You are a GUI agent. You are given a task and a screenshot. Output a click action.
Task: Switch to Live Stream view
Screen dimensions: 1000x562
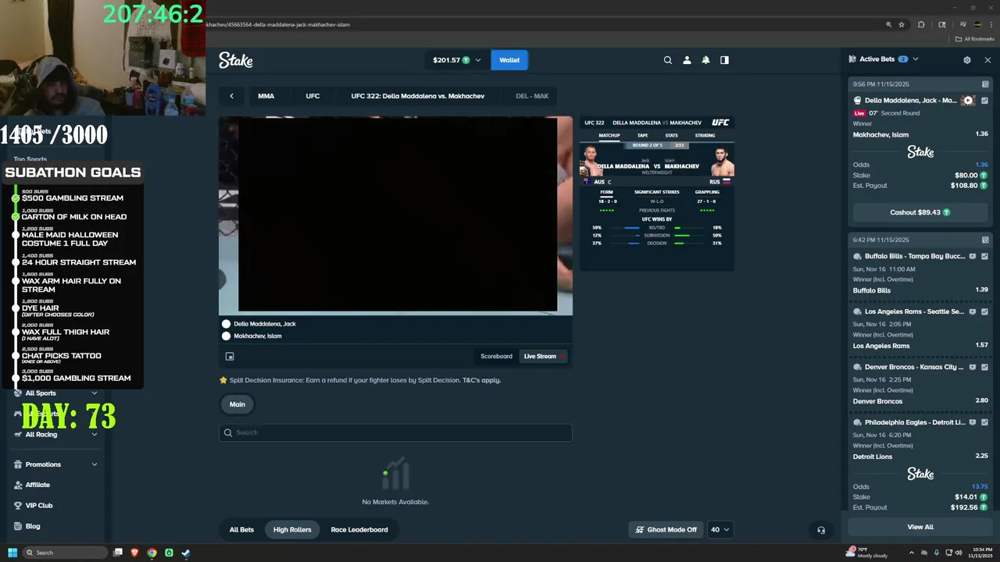pyautogui.click(x=543, y=356)
